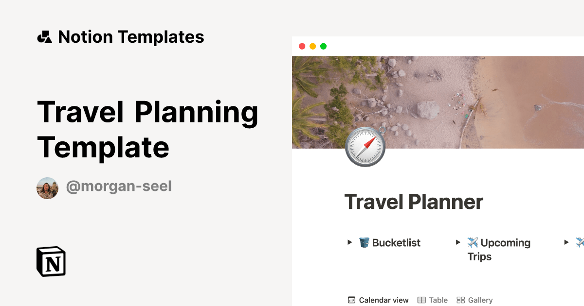The height and width of the screenshot is (306, 584).
Task: Click the Travel Planning Template title
Action: (148, 129)
